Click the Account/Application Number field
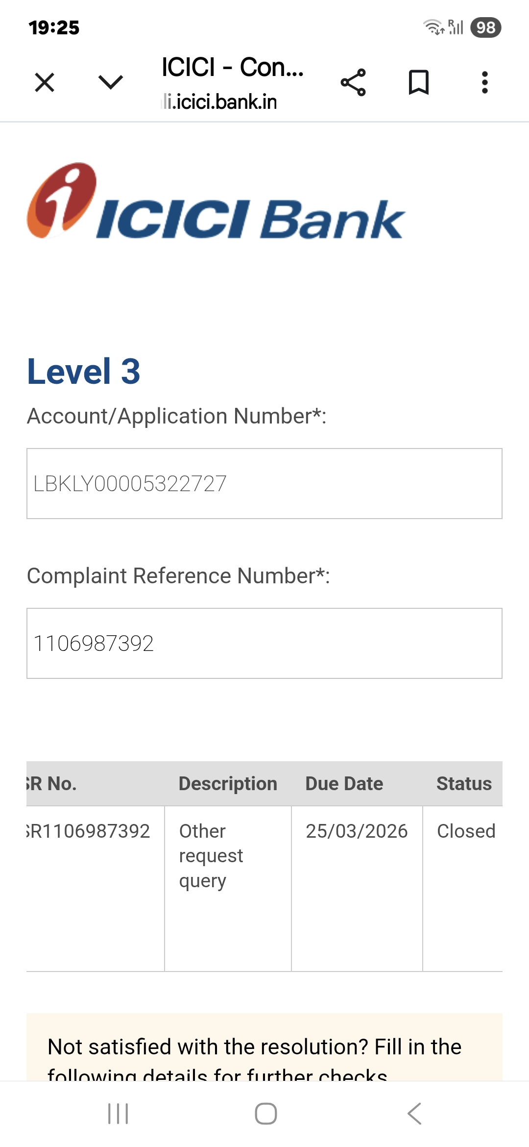The width and height of the screenshot is (529, 1147). click(264, 483)
